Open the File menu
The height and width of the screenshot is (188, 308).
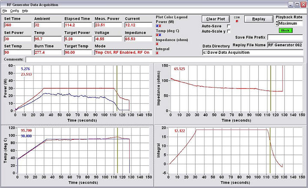point(5,11)
